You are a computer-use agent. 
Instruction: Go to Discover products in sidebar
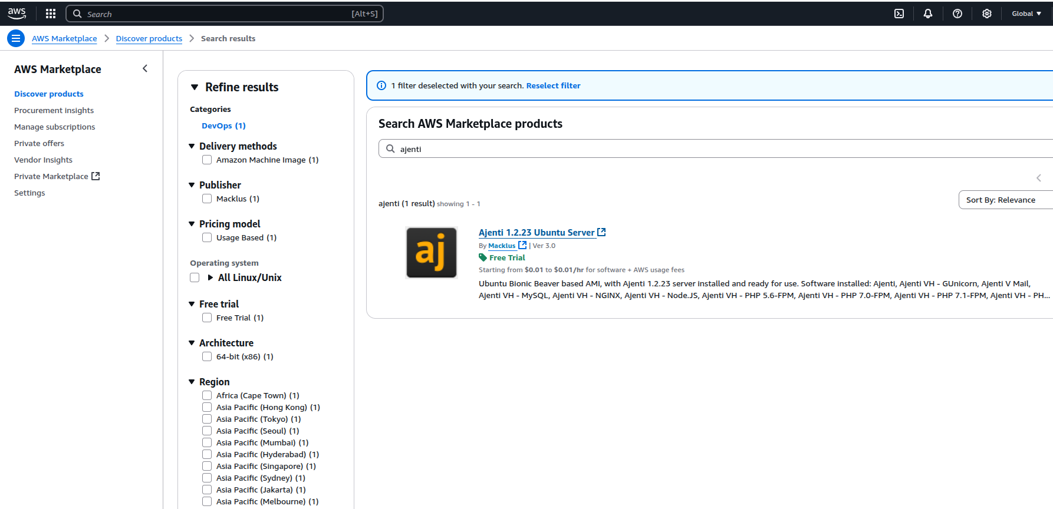pos(49,94)
